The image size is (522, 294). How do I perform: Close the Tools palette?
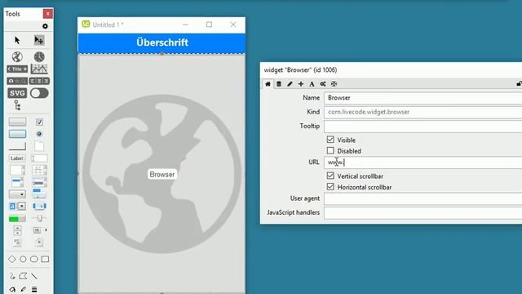pyautogui.click(x=47, y=14)
